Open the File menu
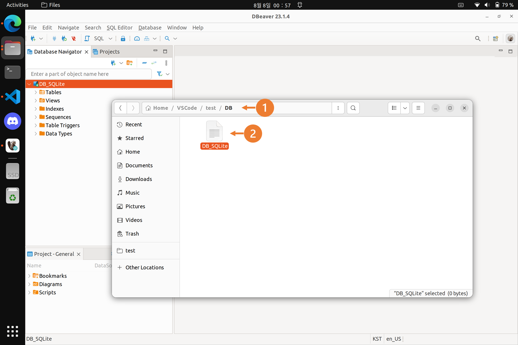The width and height of the screenshot is (518, 345). click(x=32, y=28)
